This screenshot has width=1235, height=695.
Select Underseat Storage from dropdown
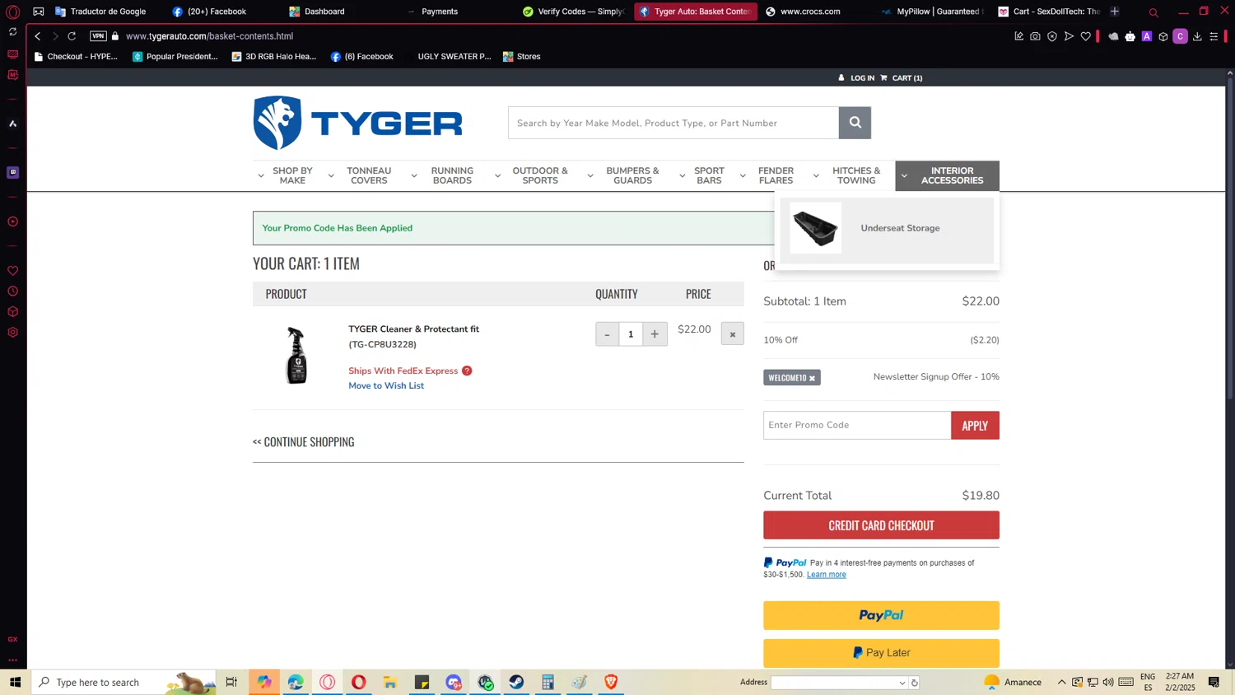pyautogui.click(x=900, y=228)
